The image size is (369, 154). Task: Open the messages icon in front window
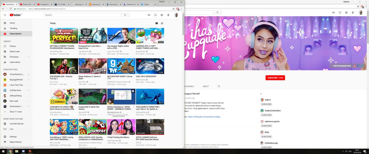click(162, 15)
